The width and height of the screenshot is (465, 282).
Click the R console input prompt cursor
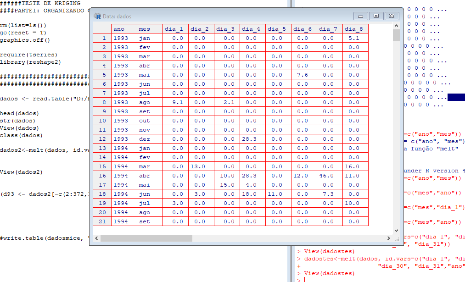pyautogui.click(x=305, y=280)
